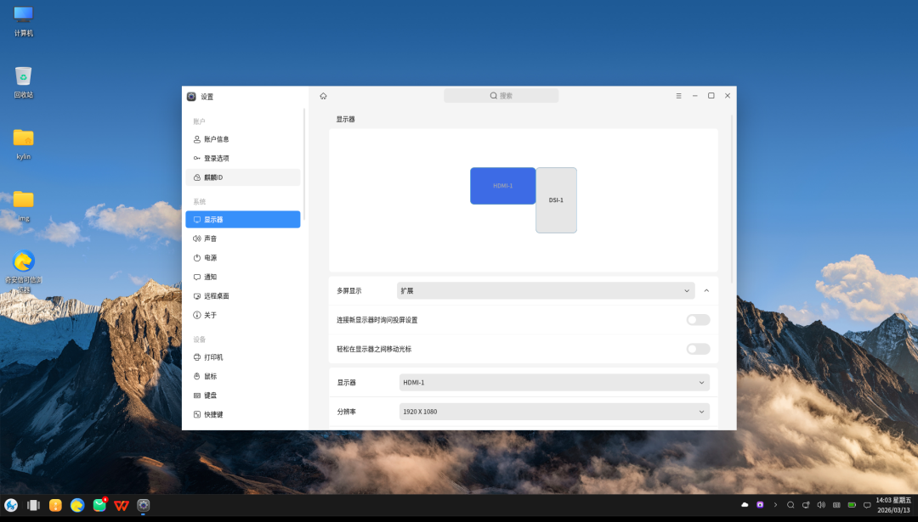Open the img folder on desktop

pyautogui.click(x=24, y=206)
